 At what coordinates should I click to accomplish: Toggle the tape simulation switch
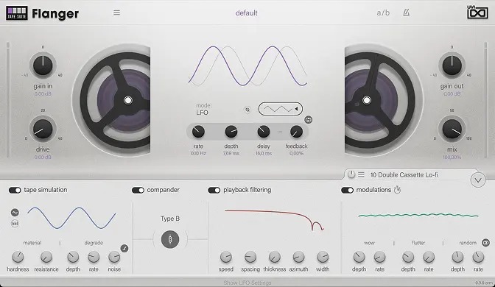(15, 190)
